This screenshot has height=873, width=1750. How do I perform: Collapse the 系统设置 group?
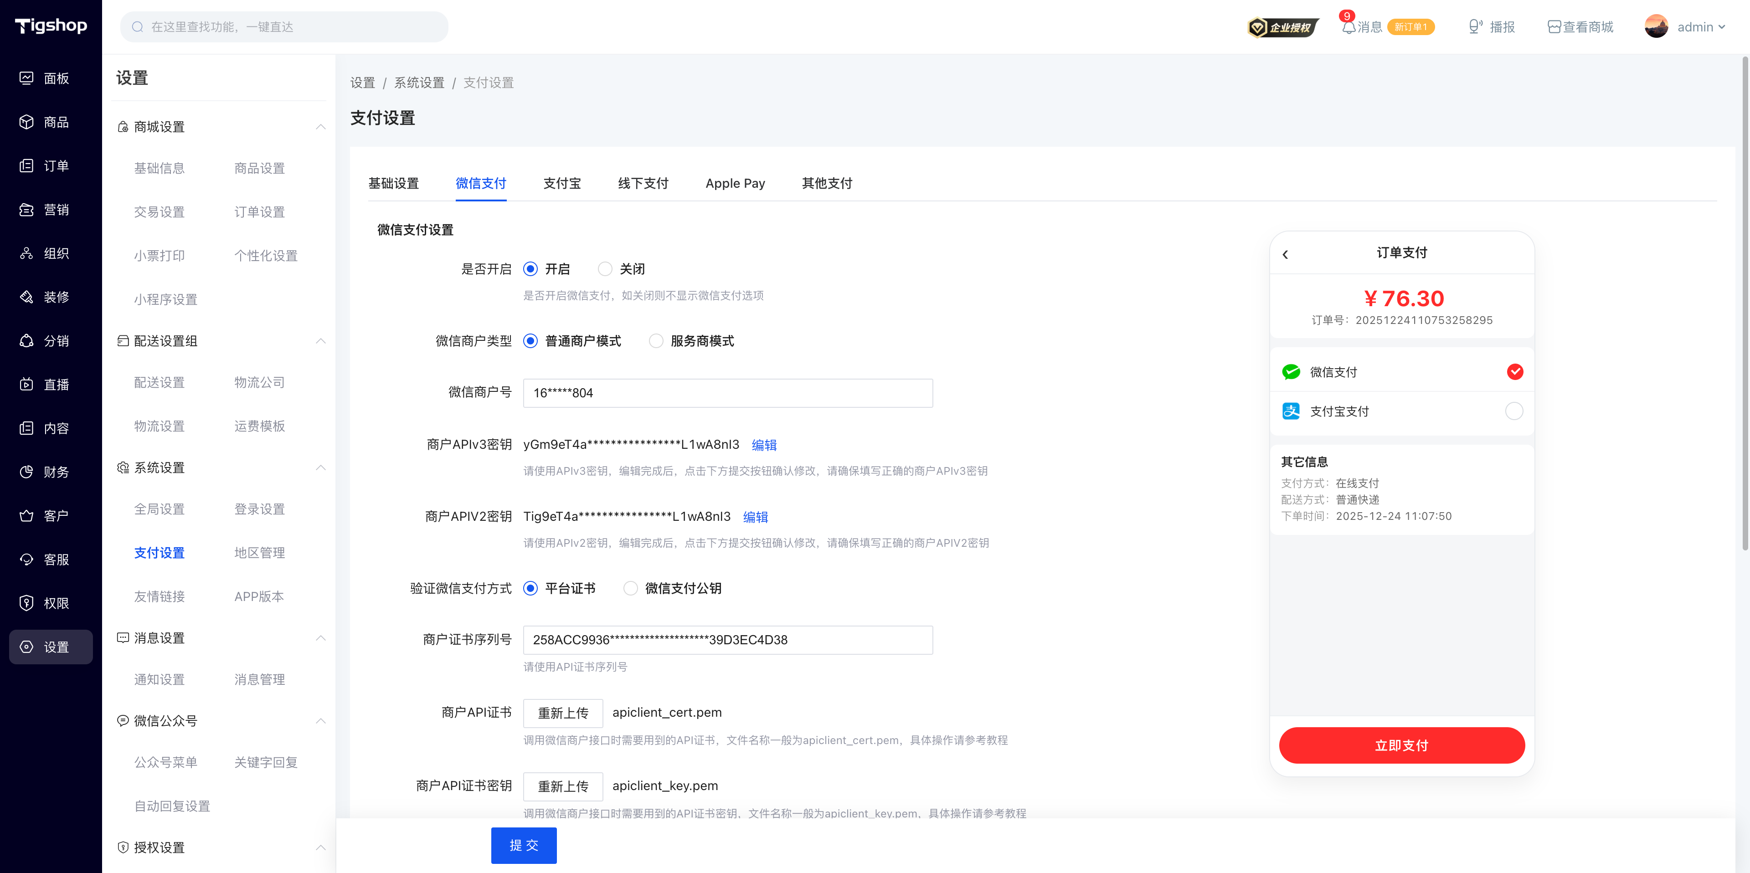click(321, 468)
